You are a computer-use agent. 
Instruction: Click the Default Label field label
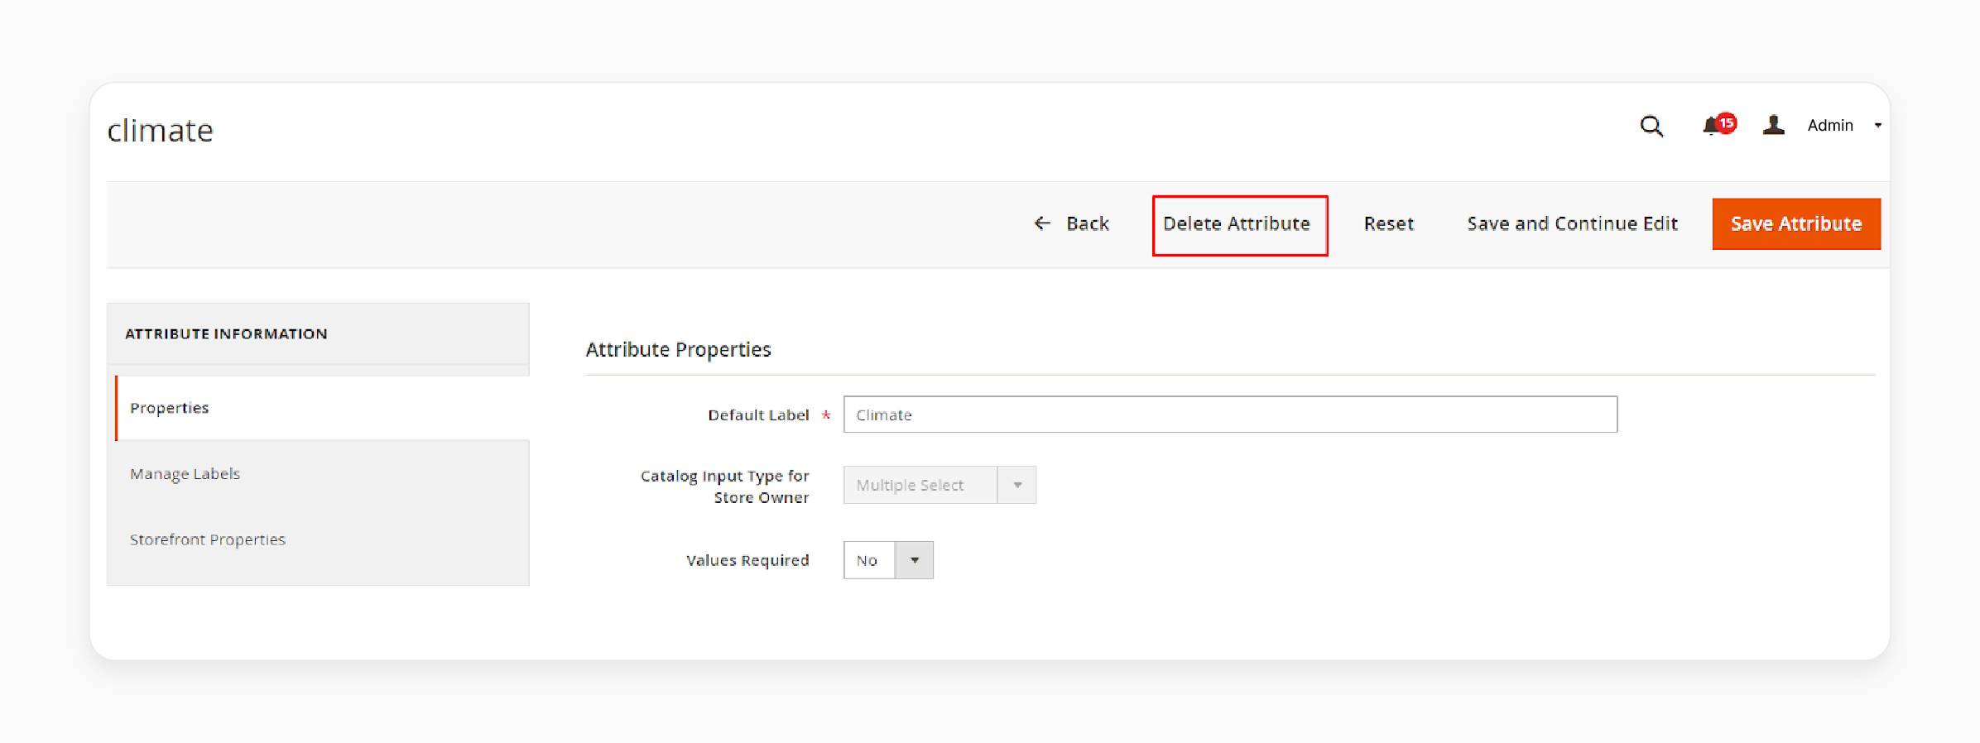[758, 415]
